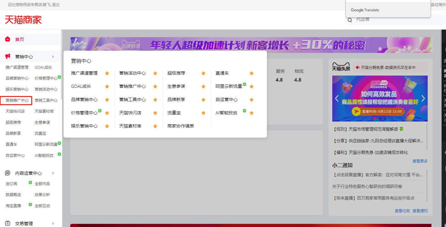The image size is (446, 227).
Task: Select the first carousel indicator dot
Action: [375, 119]
